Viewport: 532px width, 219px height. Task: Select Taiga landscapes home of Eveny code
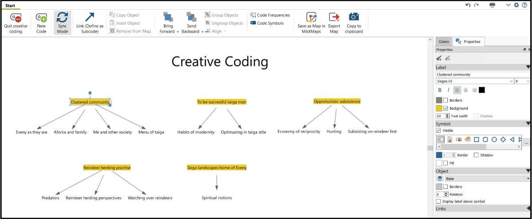click(217, 168)
